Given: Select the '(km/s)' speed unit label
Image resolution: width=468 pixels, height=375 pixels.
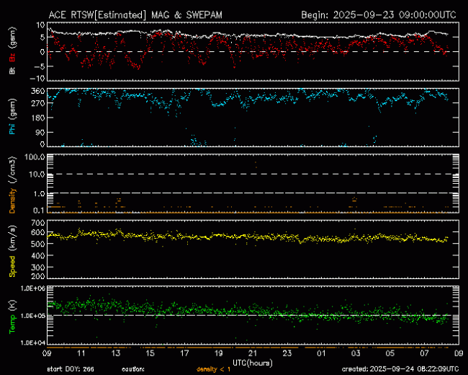Looking at the screenshot, I should coord(12,238).
